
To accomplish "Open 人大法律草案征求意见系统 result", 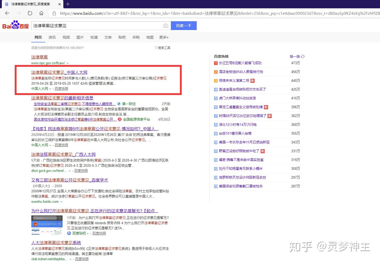I will click(56, 243).
